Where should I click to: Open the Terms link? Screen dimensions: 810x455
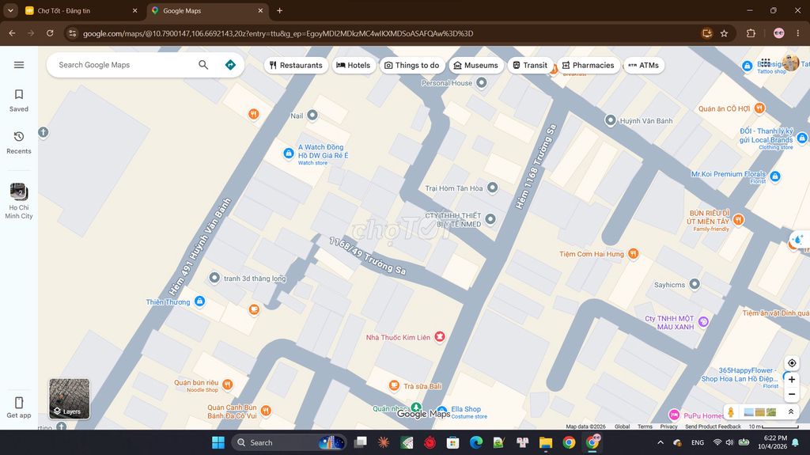645,427
